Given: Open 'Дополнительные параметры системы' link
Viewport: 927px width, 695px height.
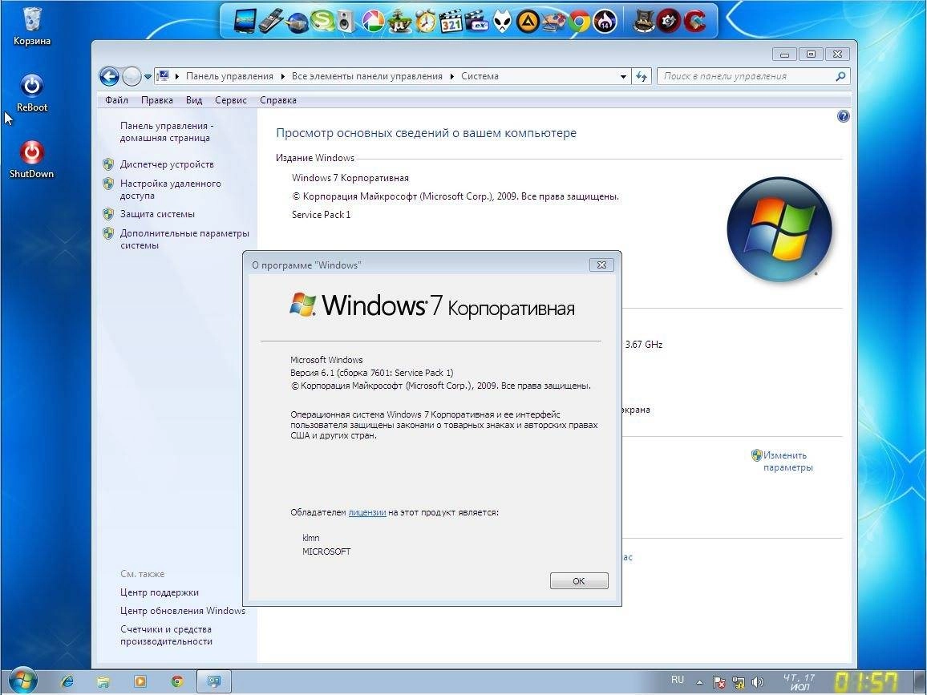Looking at the screenshot, I should tap(184, 239).
